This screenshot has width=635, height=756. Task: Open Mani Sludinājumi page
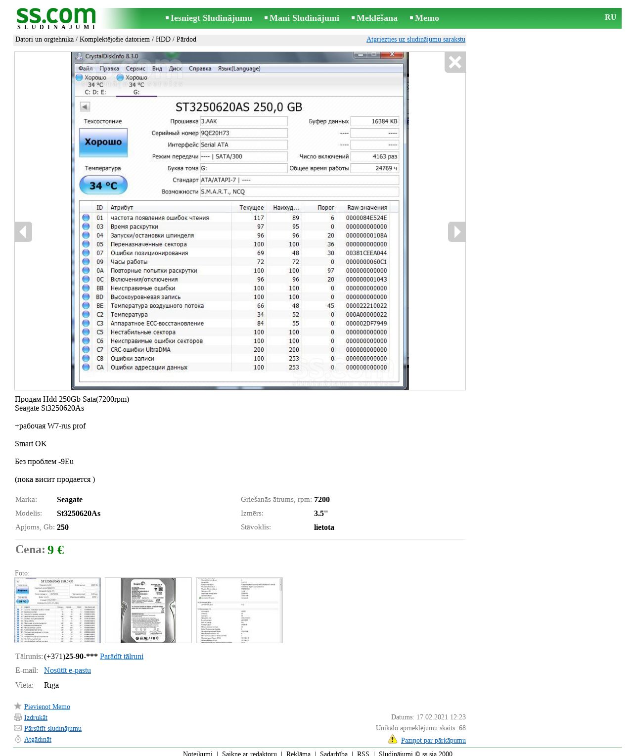[304, 18]
